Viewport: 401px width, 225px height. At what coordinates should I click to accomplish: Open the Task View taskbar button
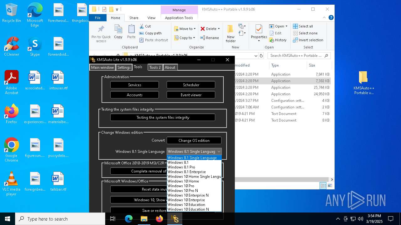coord(113,219)
